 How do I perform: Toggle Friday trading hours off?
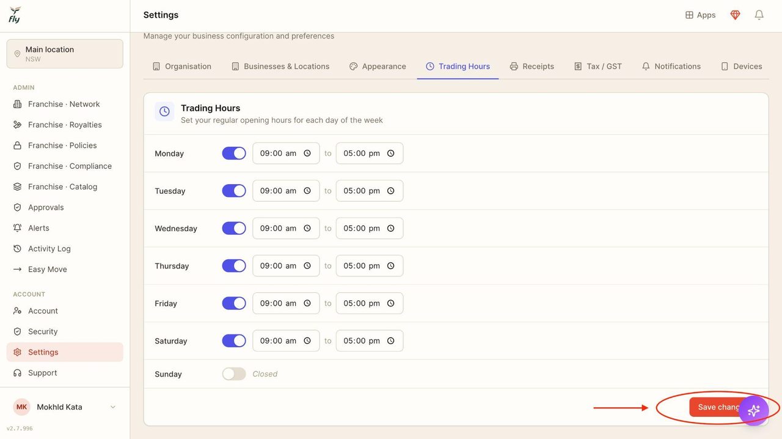tap(234, 303)
